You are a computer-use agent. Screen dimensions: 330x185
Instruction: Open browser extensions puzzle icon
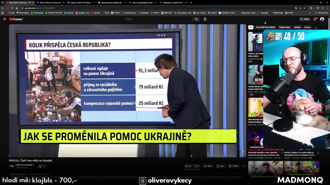[311, 8]
